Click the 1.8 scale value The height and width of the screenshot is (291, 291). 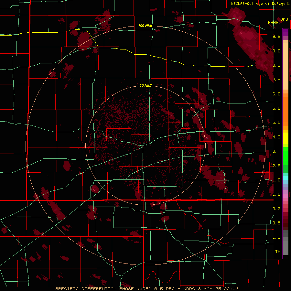tap(276, 180)
